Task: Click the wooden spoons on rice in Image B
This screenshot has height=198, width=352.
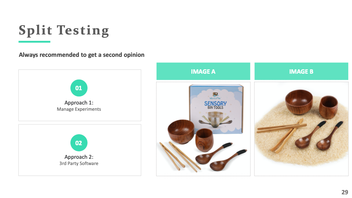Action: (x=319, y=136)
